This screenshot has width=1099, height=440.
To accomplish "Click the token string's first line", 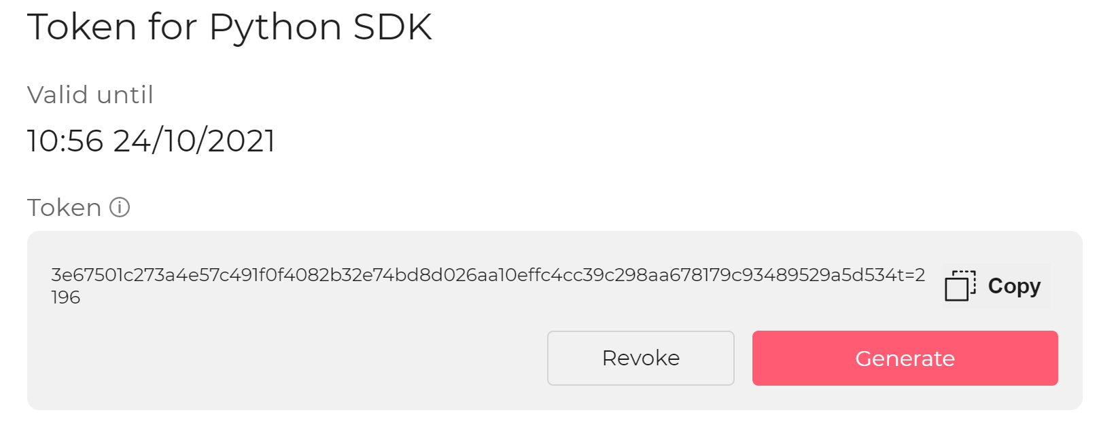I will 488,275.
